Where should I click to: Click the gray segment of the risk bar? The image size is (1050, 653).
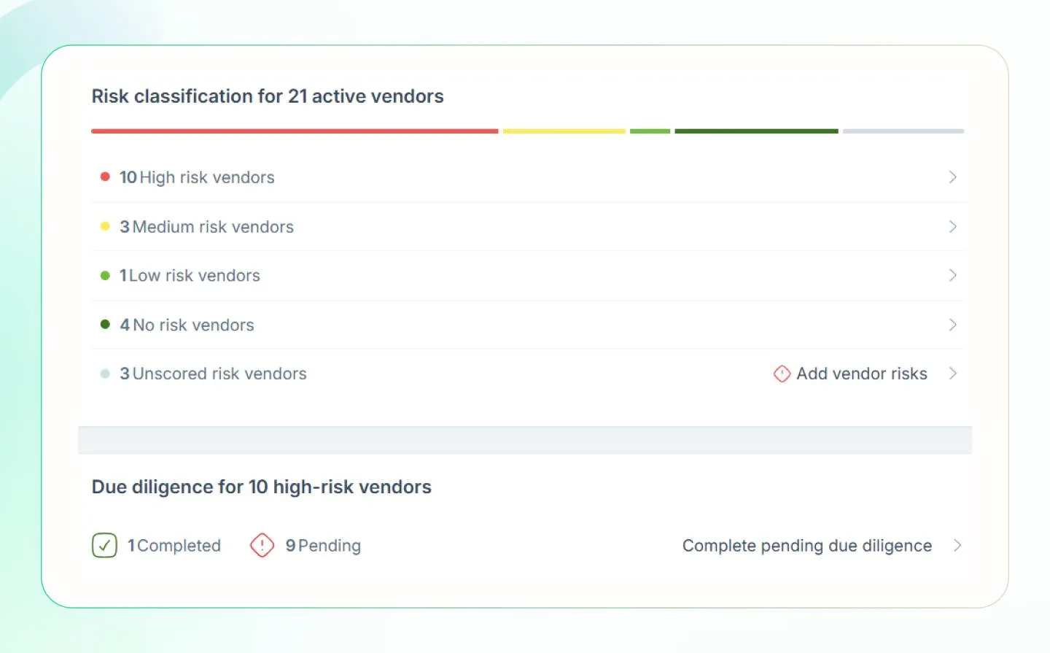903,131
